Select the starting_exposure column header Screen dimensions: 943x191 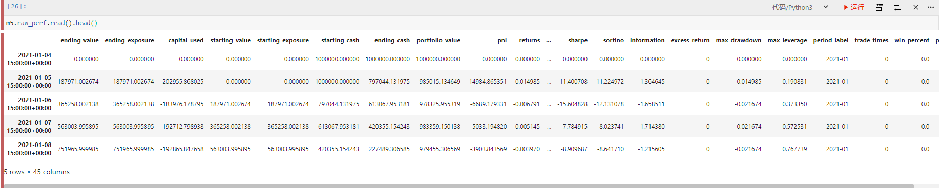283,40
